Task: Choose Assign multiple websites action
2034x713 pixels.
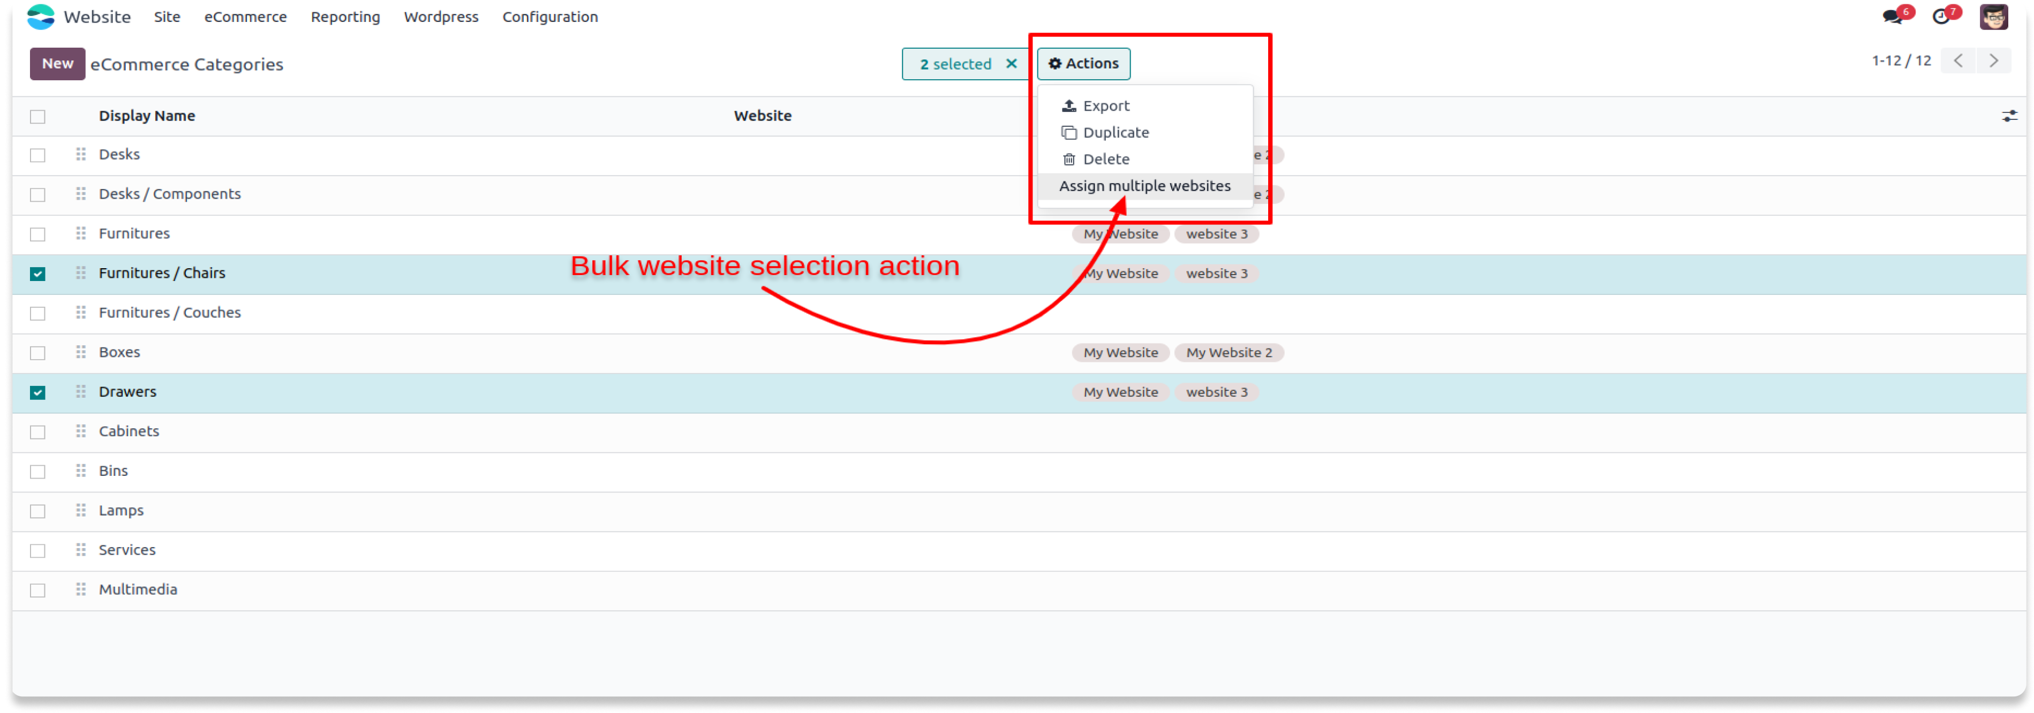Action: [x=1144, y=186]
